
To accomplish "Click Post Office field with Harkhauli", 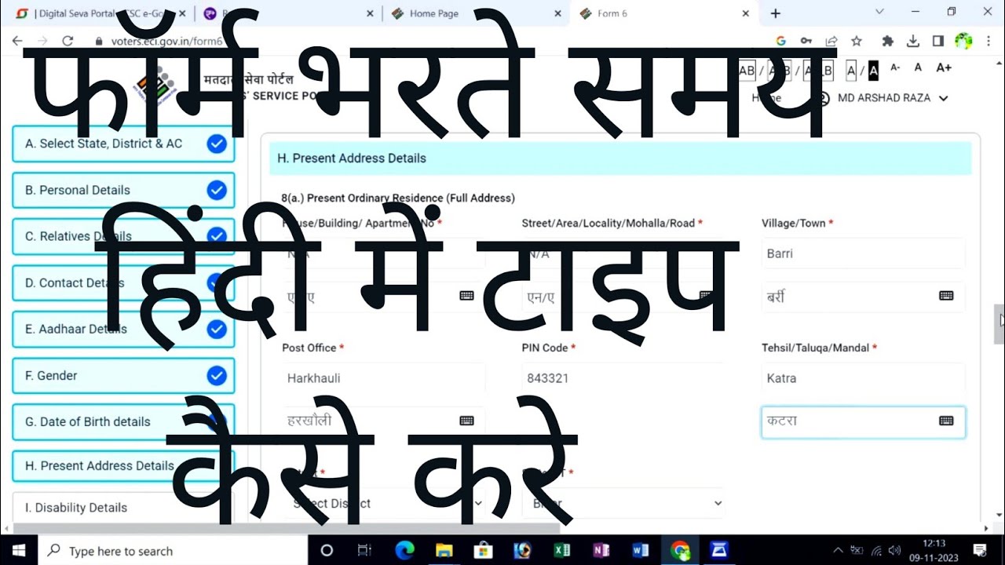I will pyautogui.click(x=384, y=378).
